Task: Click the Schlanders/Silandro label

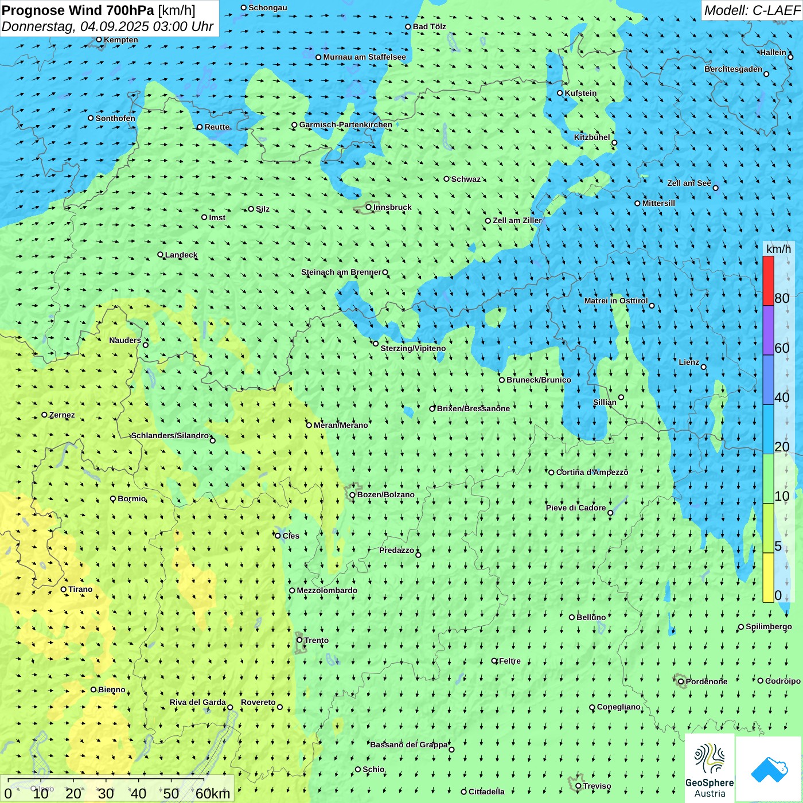Action: coord(170,435)
